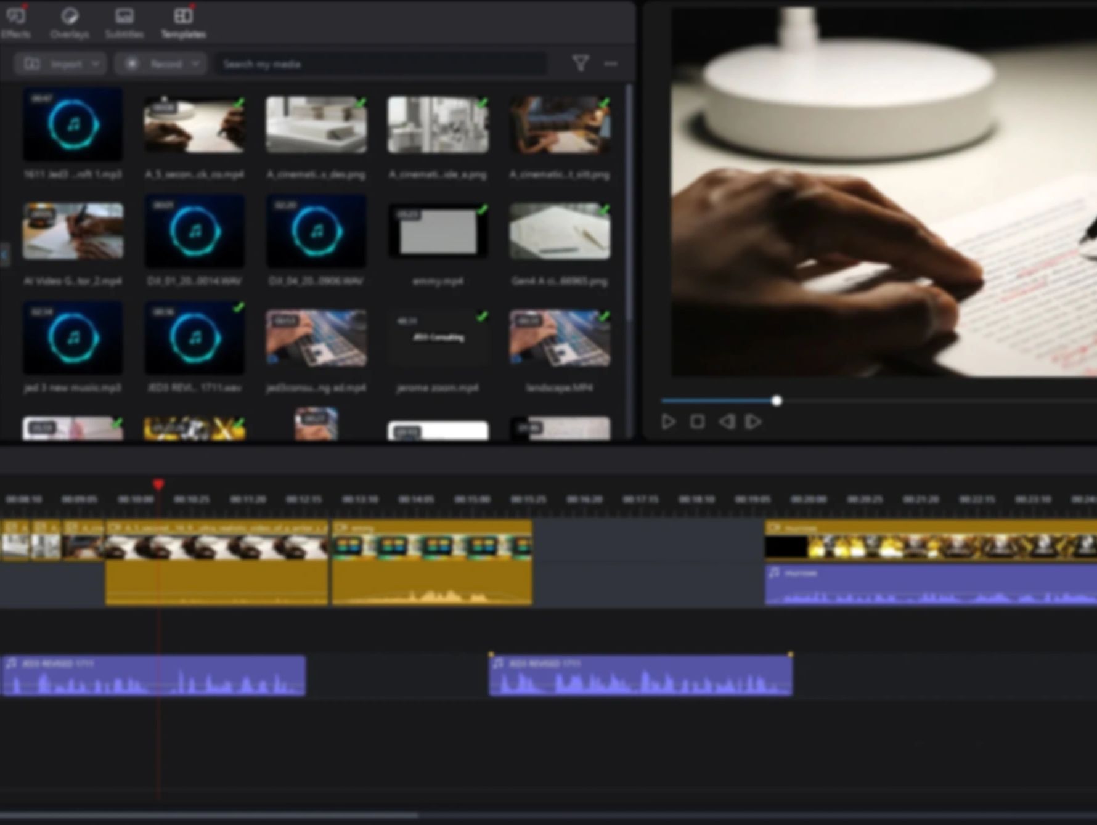Screen dimensions: 1097x825
Task: Click the preview playback progress slider handle
Action: [777, 400]
